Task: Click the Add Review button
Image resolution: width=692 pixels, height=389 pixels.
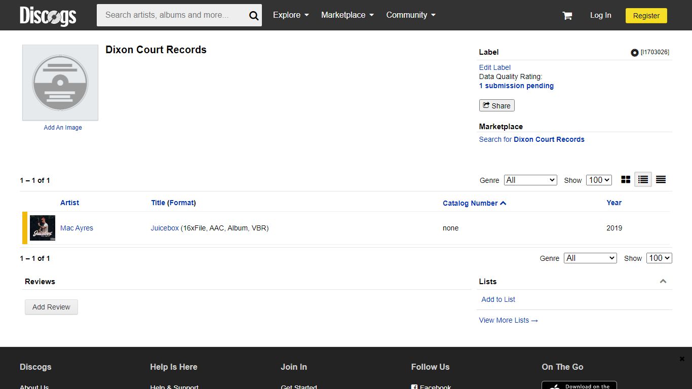Action: click(51, 307)
